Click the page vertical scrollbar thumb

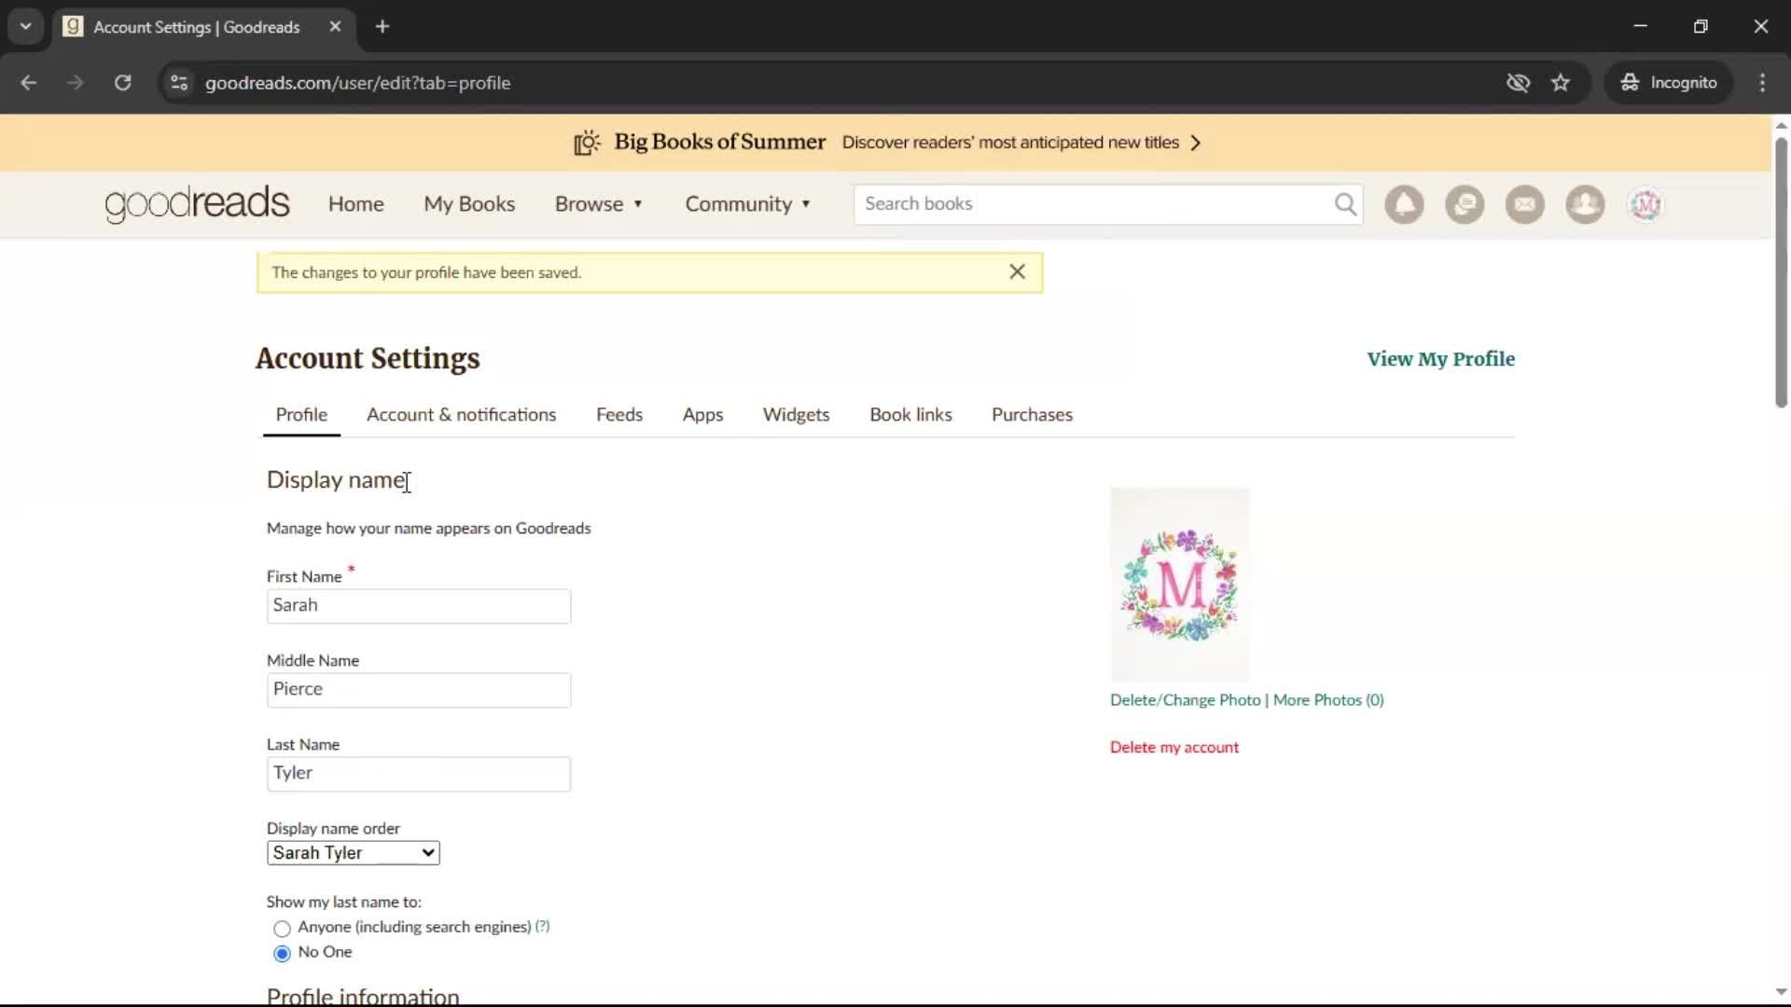click(1781, 272)
